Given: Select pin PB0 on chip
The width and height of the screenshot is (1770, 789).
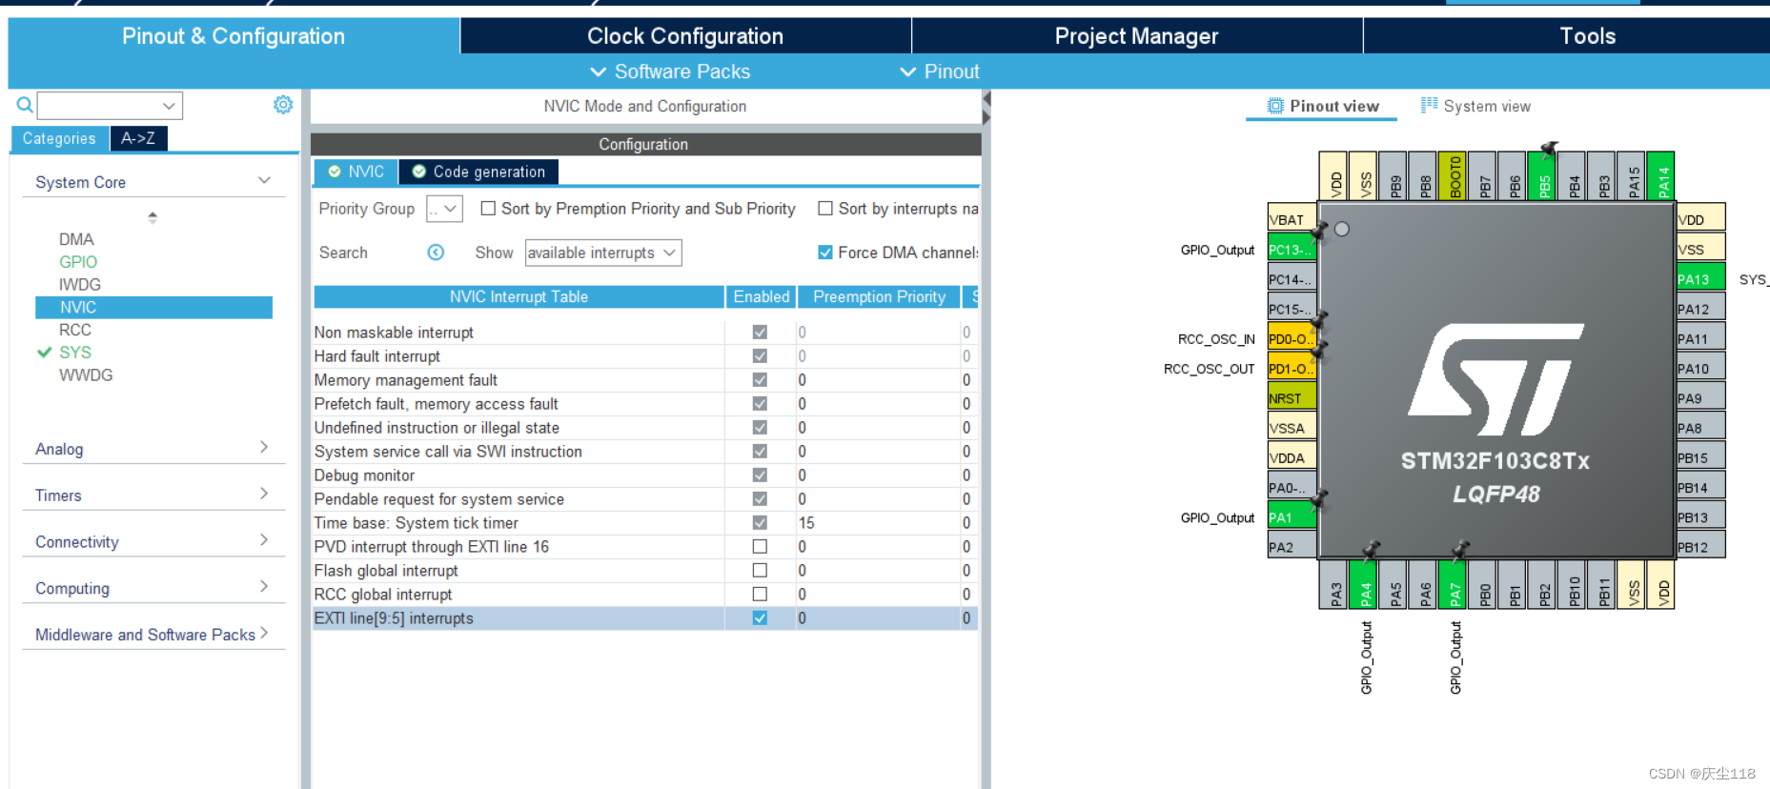Looking at the screenshot, I should tap(1484, 585).
